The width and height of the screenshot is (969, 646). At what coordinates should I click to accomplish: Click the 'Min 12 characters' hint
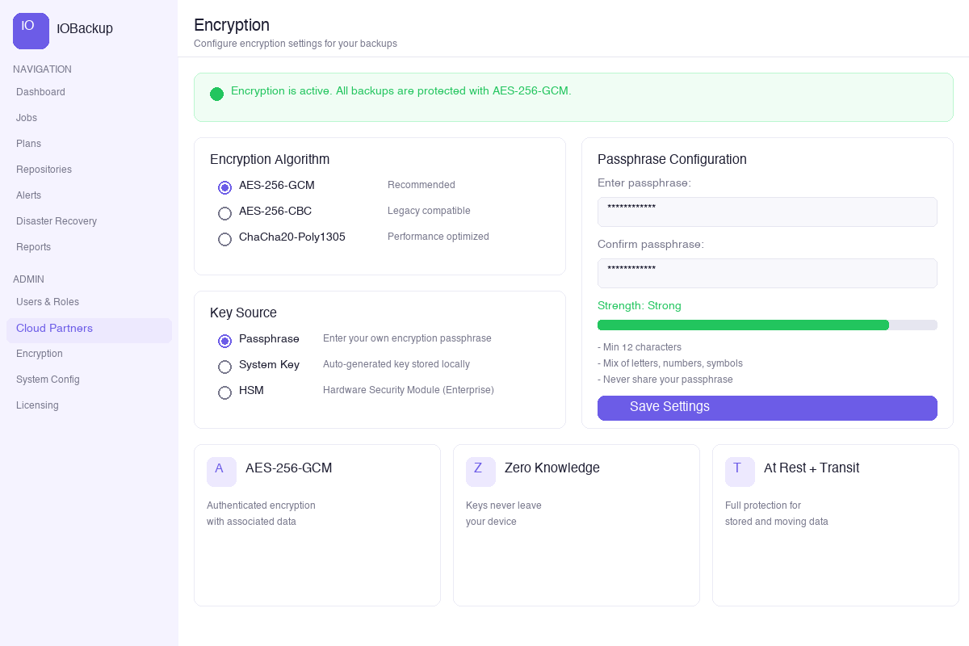pos(640,347)
